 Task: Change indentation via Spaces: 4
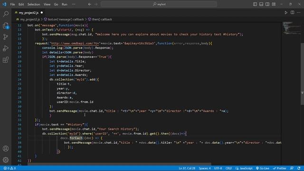205,168
